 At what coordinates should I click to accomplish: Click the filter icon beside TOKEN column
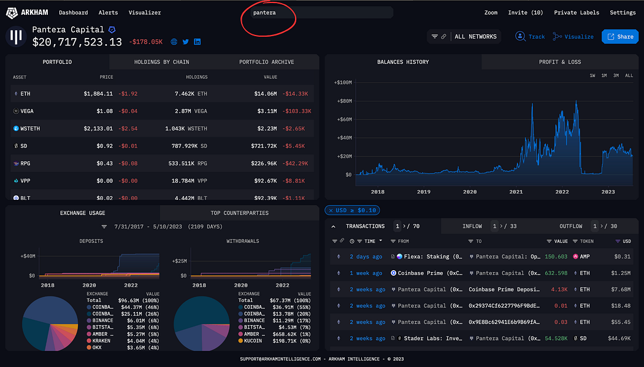pos(575,241)
